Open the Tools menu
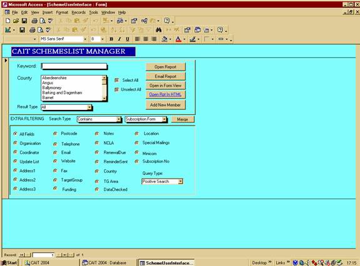The height and width of the screenshot is (266, 360). [x=93, y=12]
